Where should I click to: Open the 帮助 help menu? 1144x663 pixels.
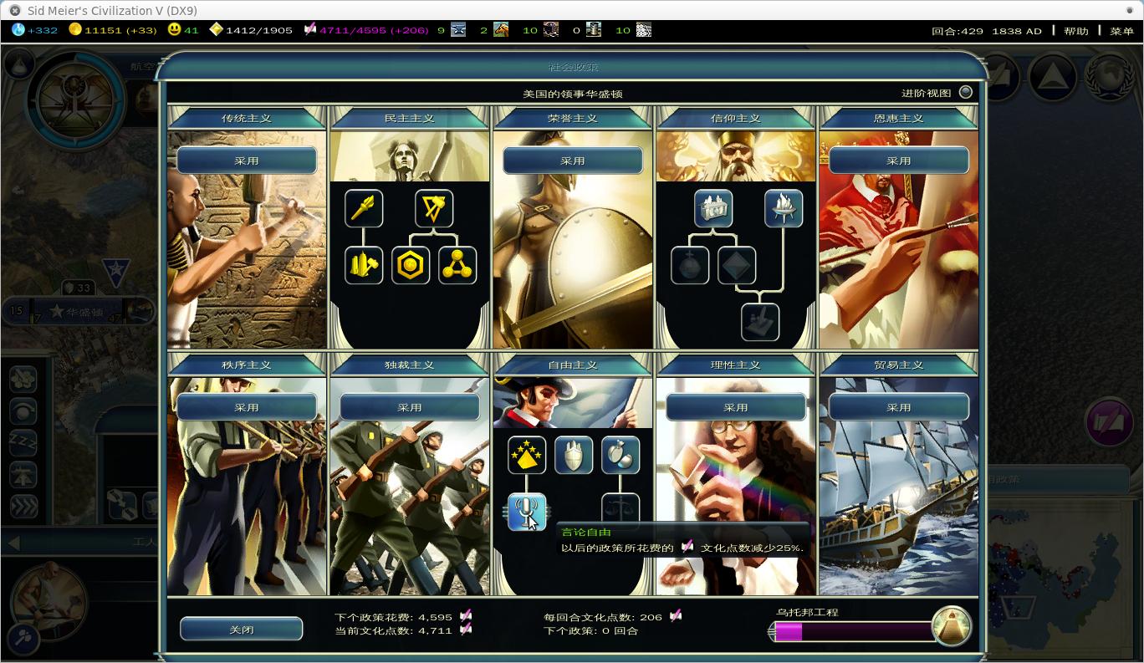pos(1076,31)
